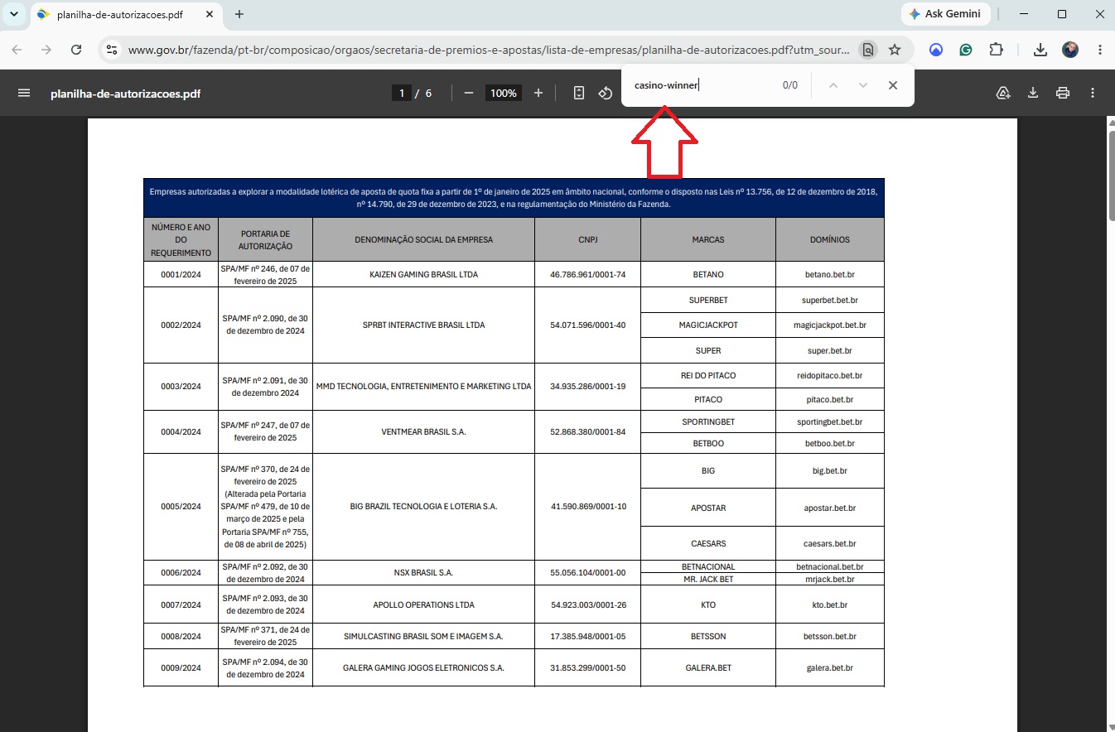
Task: Click DENOMINAÇÃO SOCIAL DA EMPRESA header
Action: pyautogui.click(x=423, y=239)
